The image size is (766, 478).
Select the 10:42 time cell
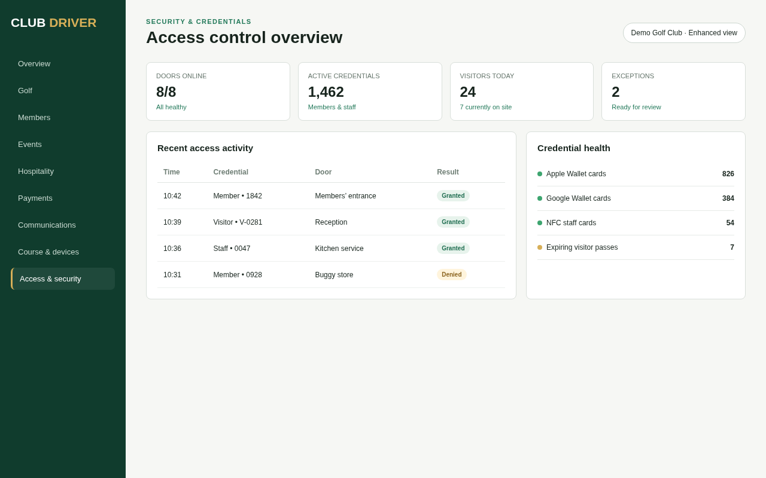point(172,196)
